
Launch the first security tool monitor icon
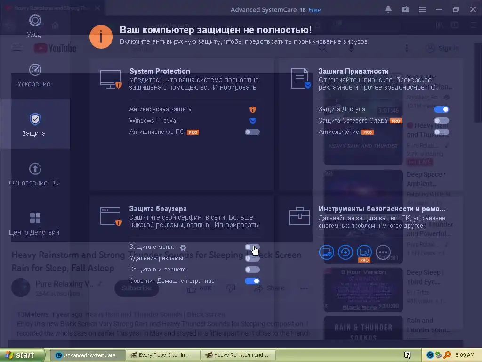(x=327, y=253)
